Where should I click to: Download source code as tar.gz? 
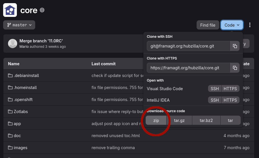click(x=179, y=121)
